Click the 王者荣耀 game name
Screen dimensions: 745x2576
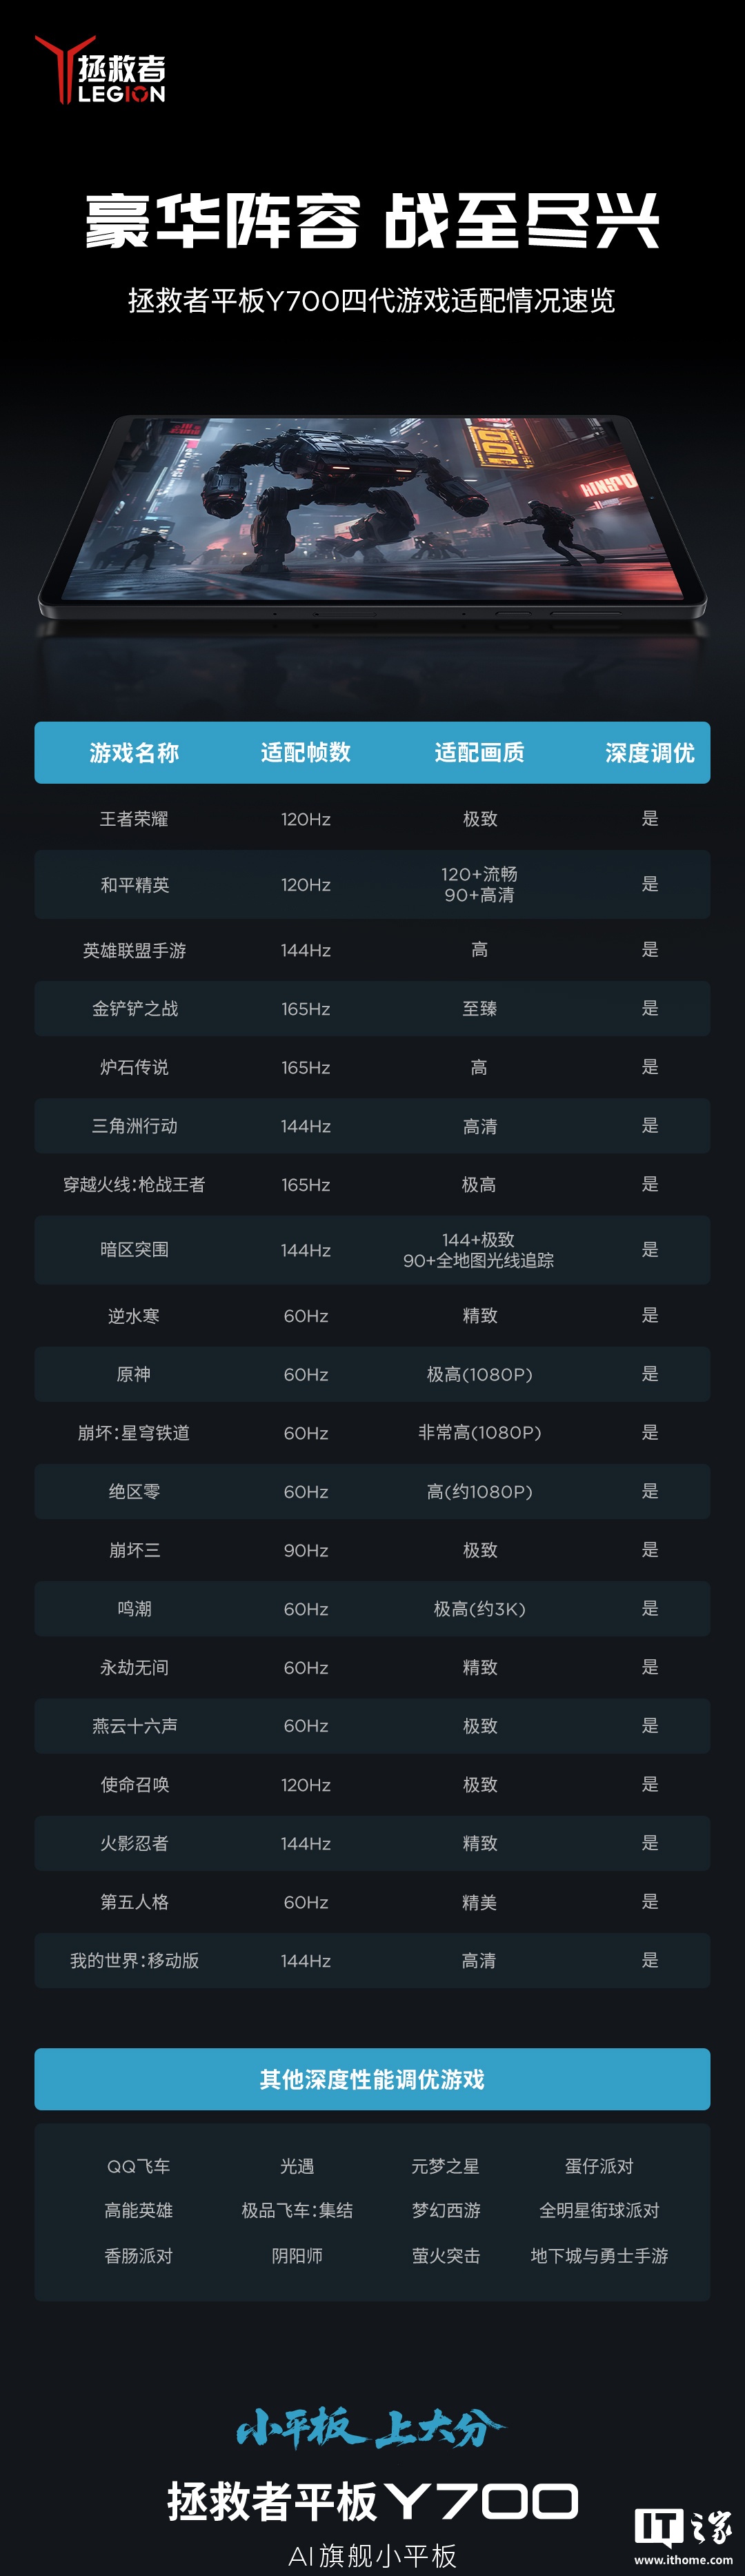click(x=134, y=819)
